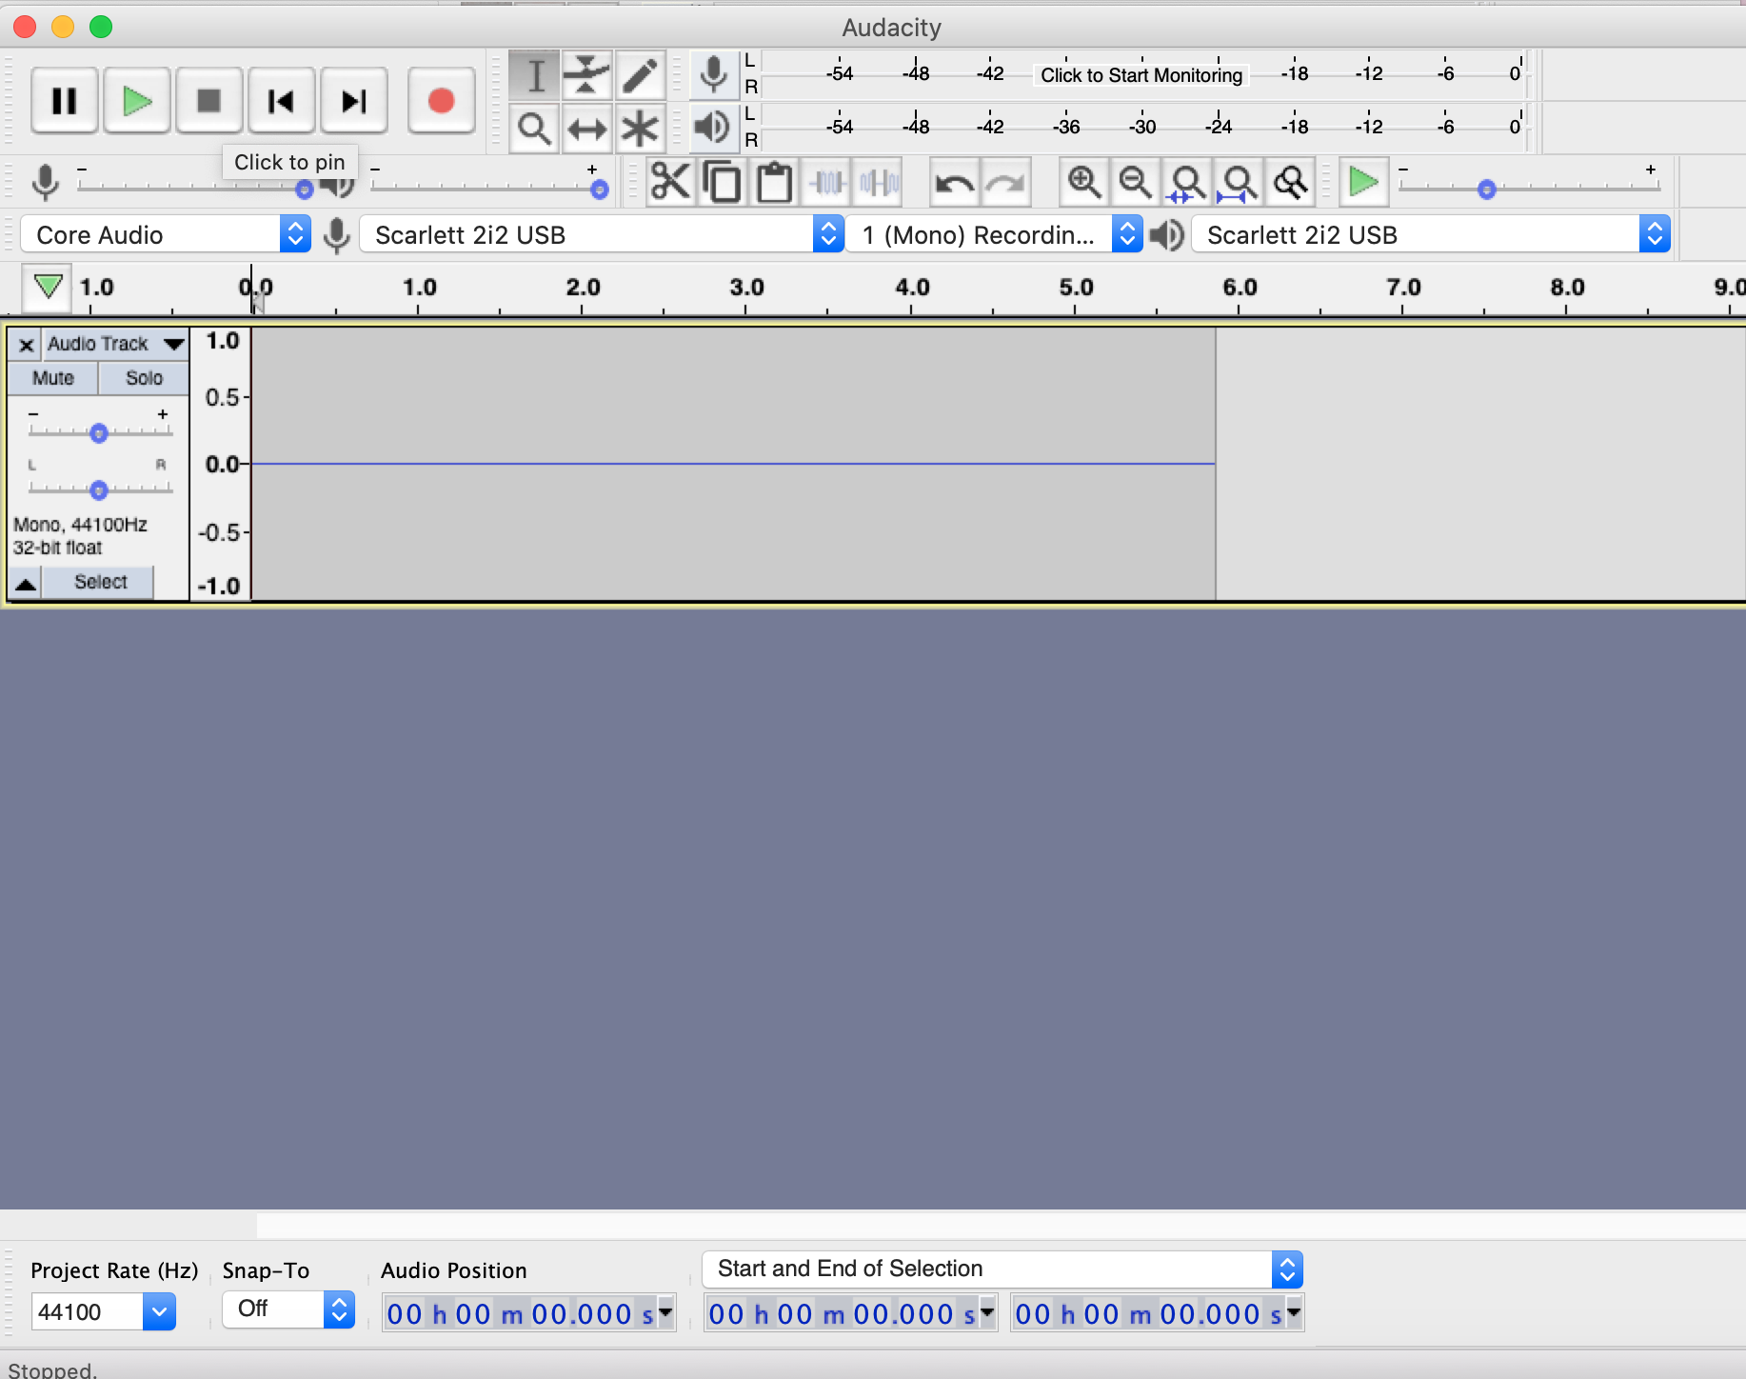Click the track Select button
Screen dimensions: 1746x1379
100,582
